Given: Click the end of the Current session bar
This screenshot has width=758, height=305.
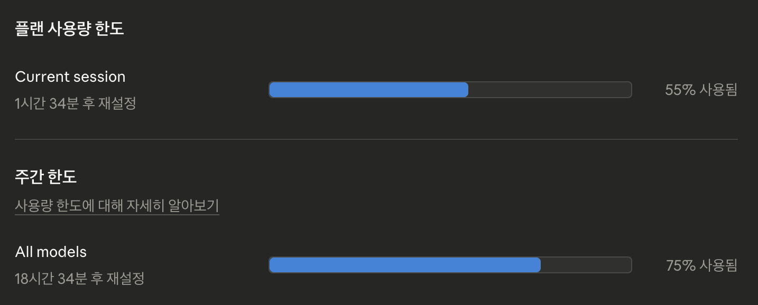Looking at the screenshot, I should pyautogui.click(x=629, y=90).
